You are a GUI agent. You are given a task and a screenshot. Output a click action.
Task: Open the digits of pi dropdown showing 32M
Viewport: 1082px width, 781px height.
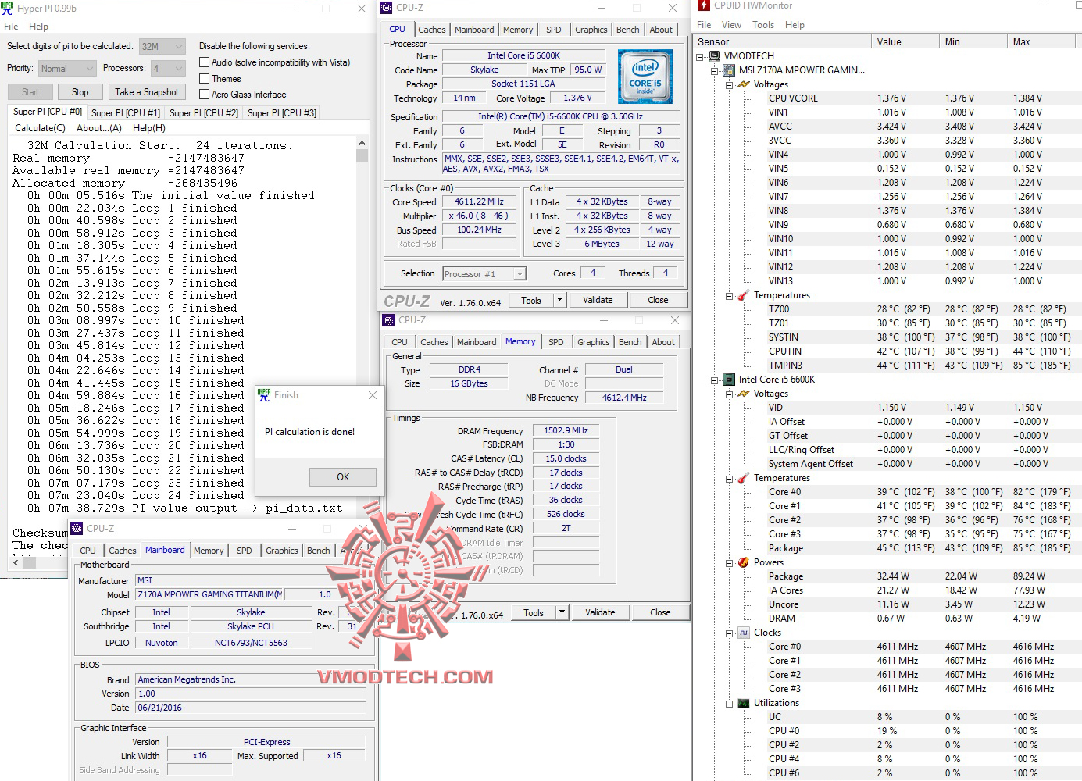[x=179, y=46]
